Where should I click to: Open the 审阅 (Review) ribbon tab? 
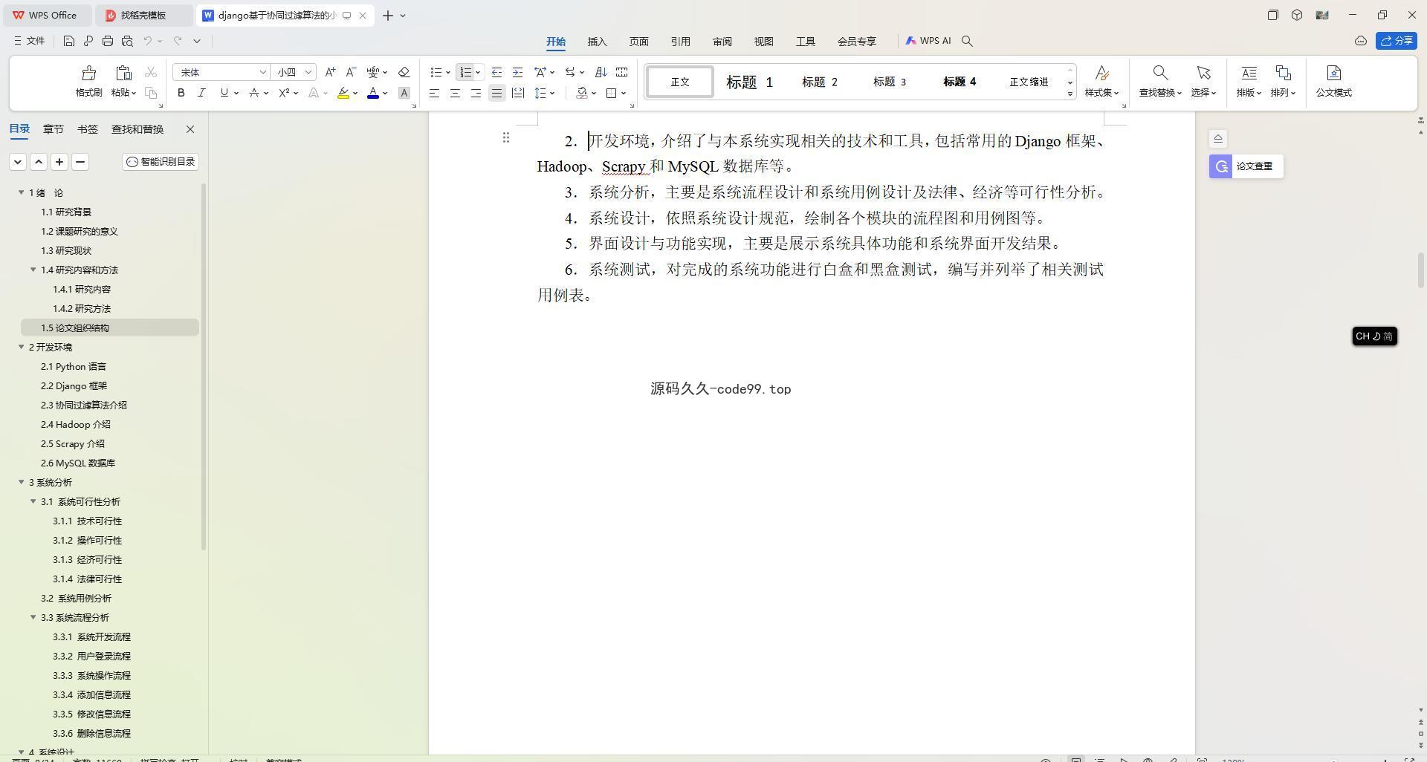722,42
